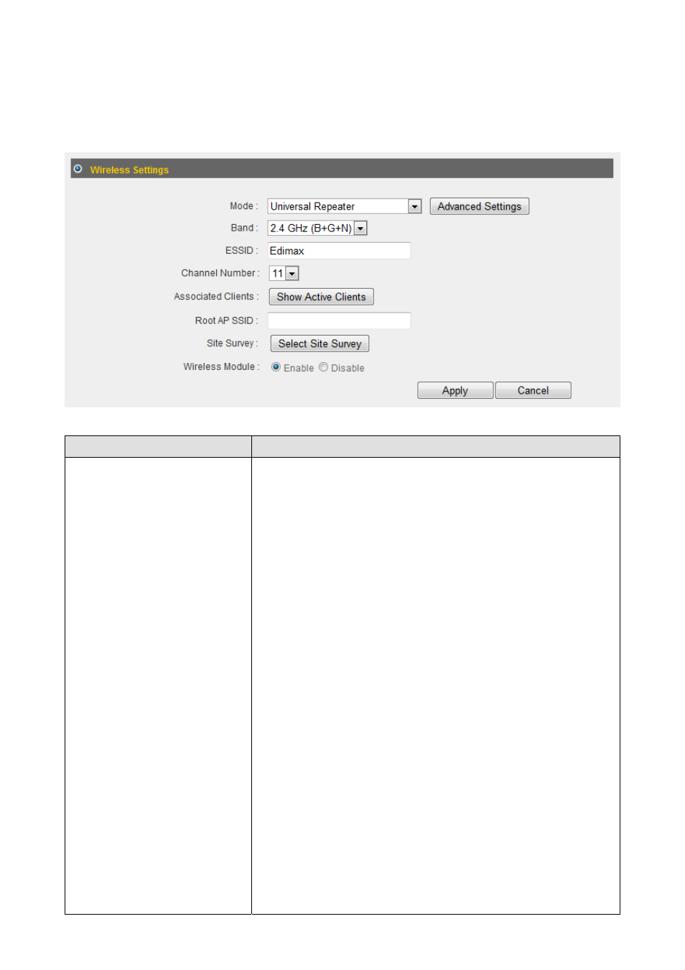
Task: Click the 'Root AP SSID :' label
Action: coord(226,320)
